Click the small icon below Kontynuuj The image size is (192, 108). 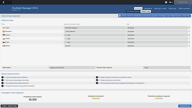(x=190, y=6)
